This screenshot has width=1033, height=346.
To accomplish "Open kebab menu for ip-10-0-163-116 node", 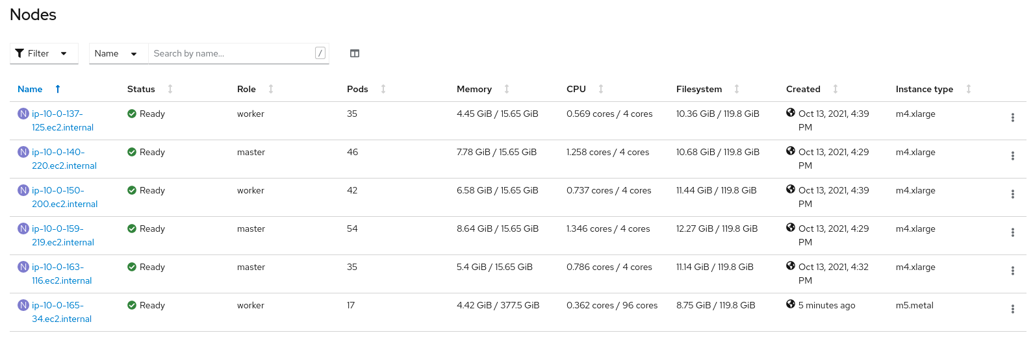I will tap(1012, 271).
